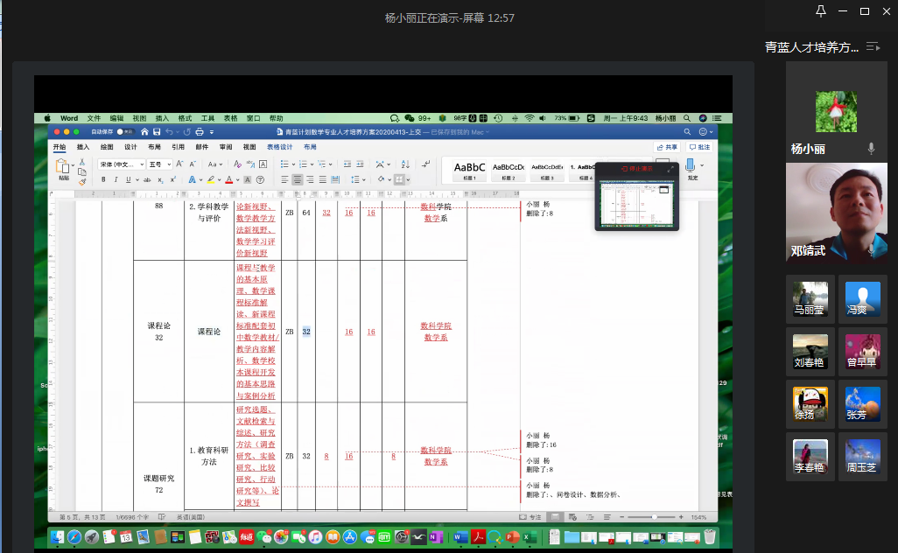The height and width of the screenshot is (553, 898).
Task: Click the WeChat icon in the Mac menu bar
Action: [409, 118]
